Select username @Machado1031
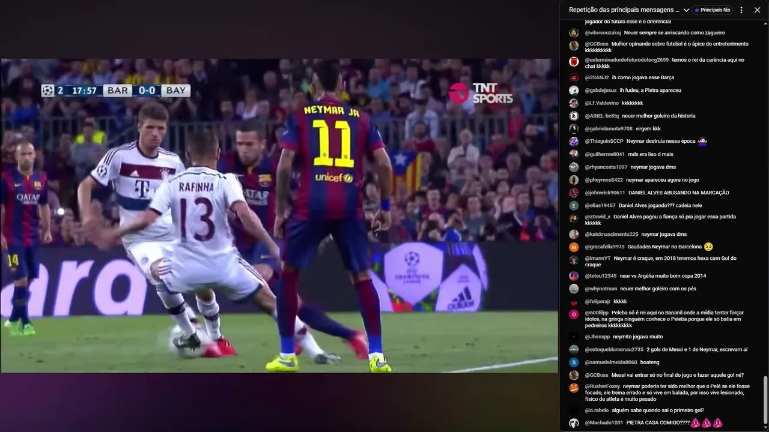The width and height of the screenshot is (769, 432). coord(604,423)
